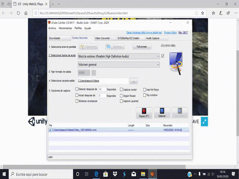Click the Rev. 9817 link
Screen dimensions: 239x179
pyautogui.click(x=183, y=32)
